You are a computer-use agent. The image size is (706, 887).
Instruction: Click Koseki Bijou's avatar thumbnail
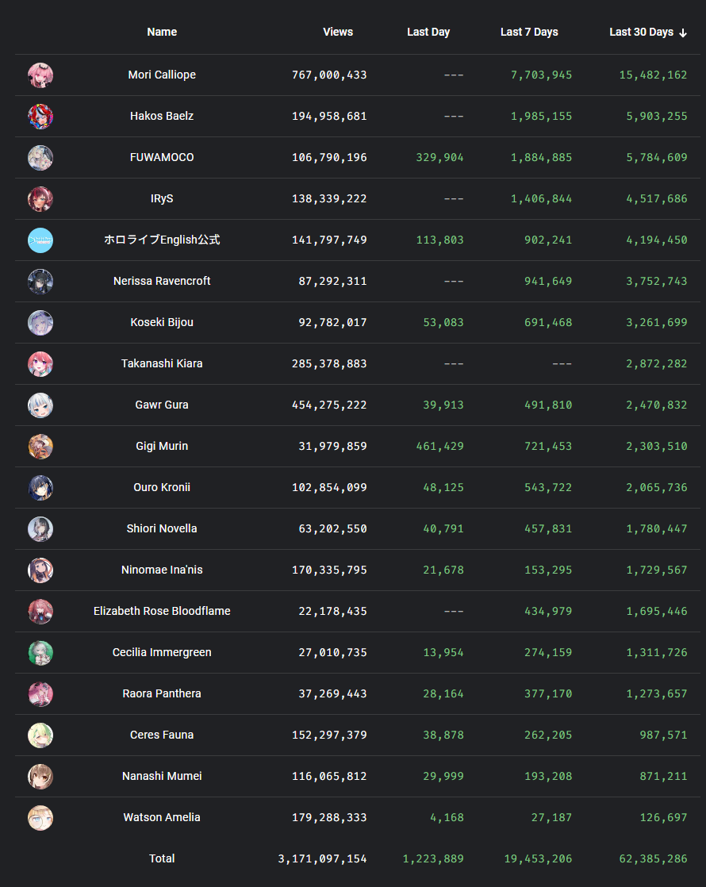(x=40, y=323)
